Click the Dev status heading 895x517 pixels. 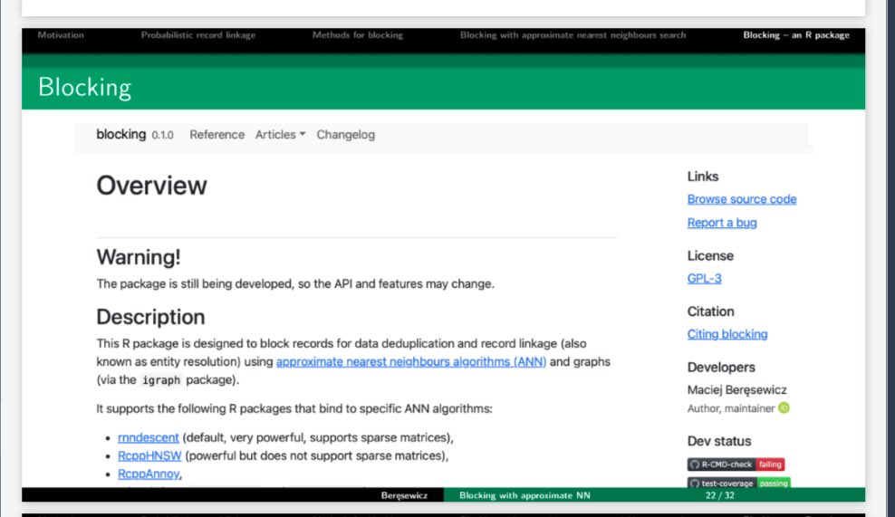(x=719, y=441)
